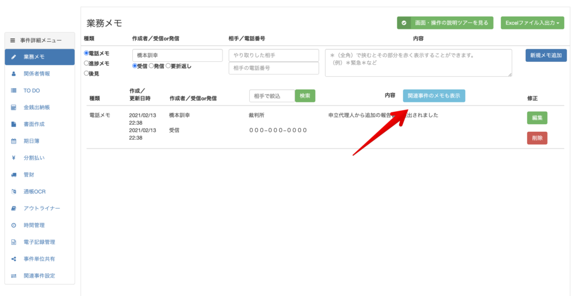Open the Excelファイル入出力 dropdown
Image resolution: width=571 pixels, height=296 pixels.
pos(532,23)
